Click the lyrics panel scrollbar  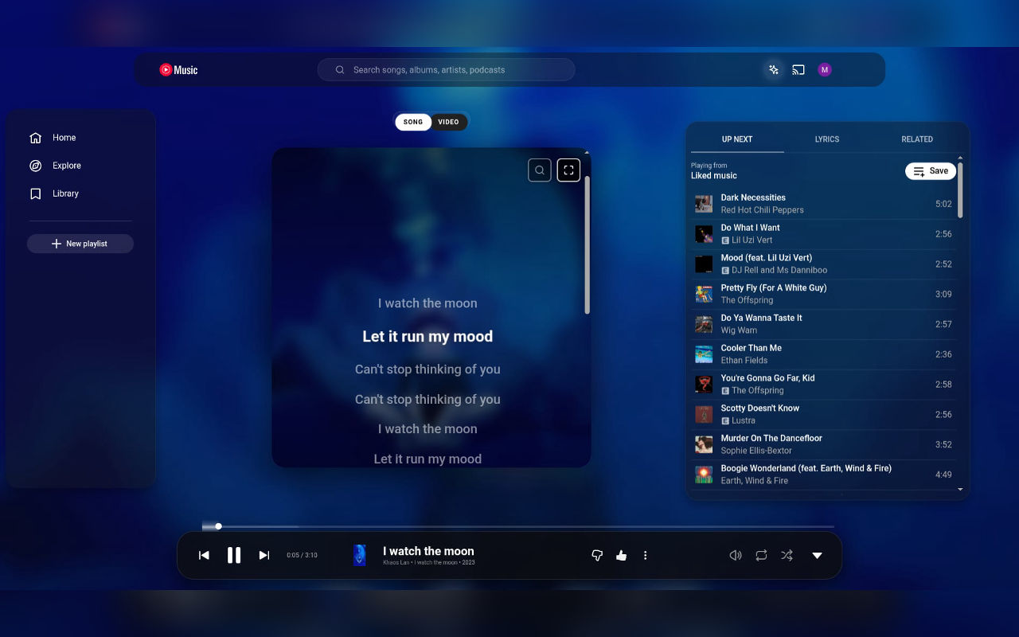coord(588,244)
